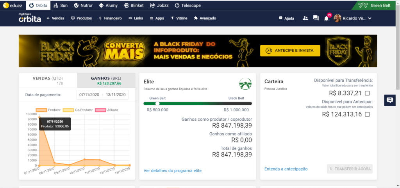Open the Apps menu
Image resolution: width=400 pixels, height=188 pixels.
pyautogui.click(x=157, y=18)
